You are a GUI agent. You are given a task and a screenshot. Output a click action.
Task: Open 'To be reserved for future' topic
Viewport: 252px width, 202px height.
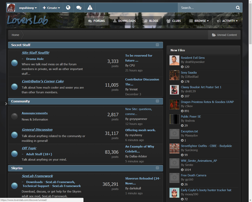tap(139, 58)
